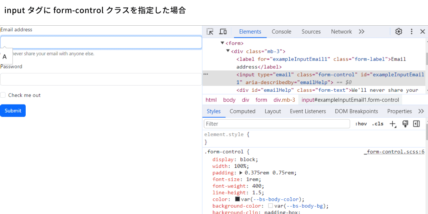Switch to the Layout tab
Image resolution: width=428 pixels, height=214 pixels.
(273, 111)
